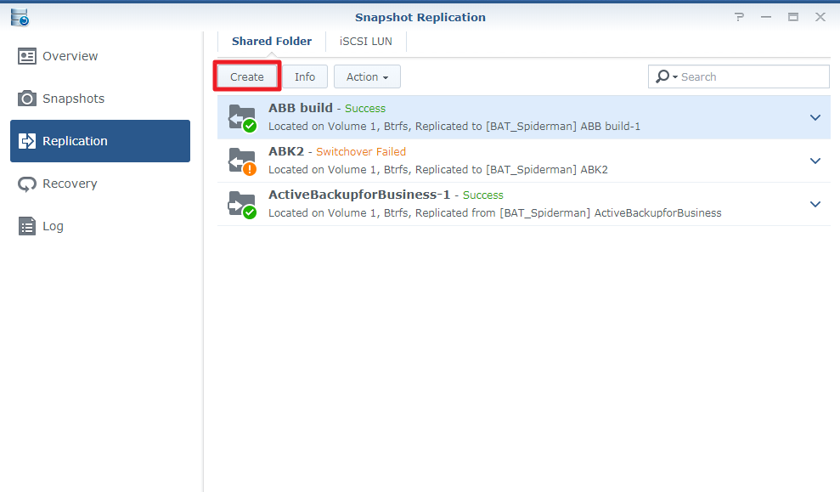The height and width of the screenshot is (492, 840).
Task: Click the Log list icon
Action: point(27,226)
